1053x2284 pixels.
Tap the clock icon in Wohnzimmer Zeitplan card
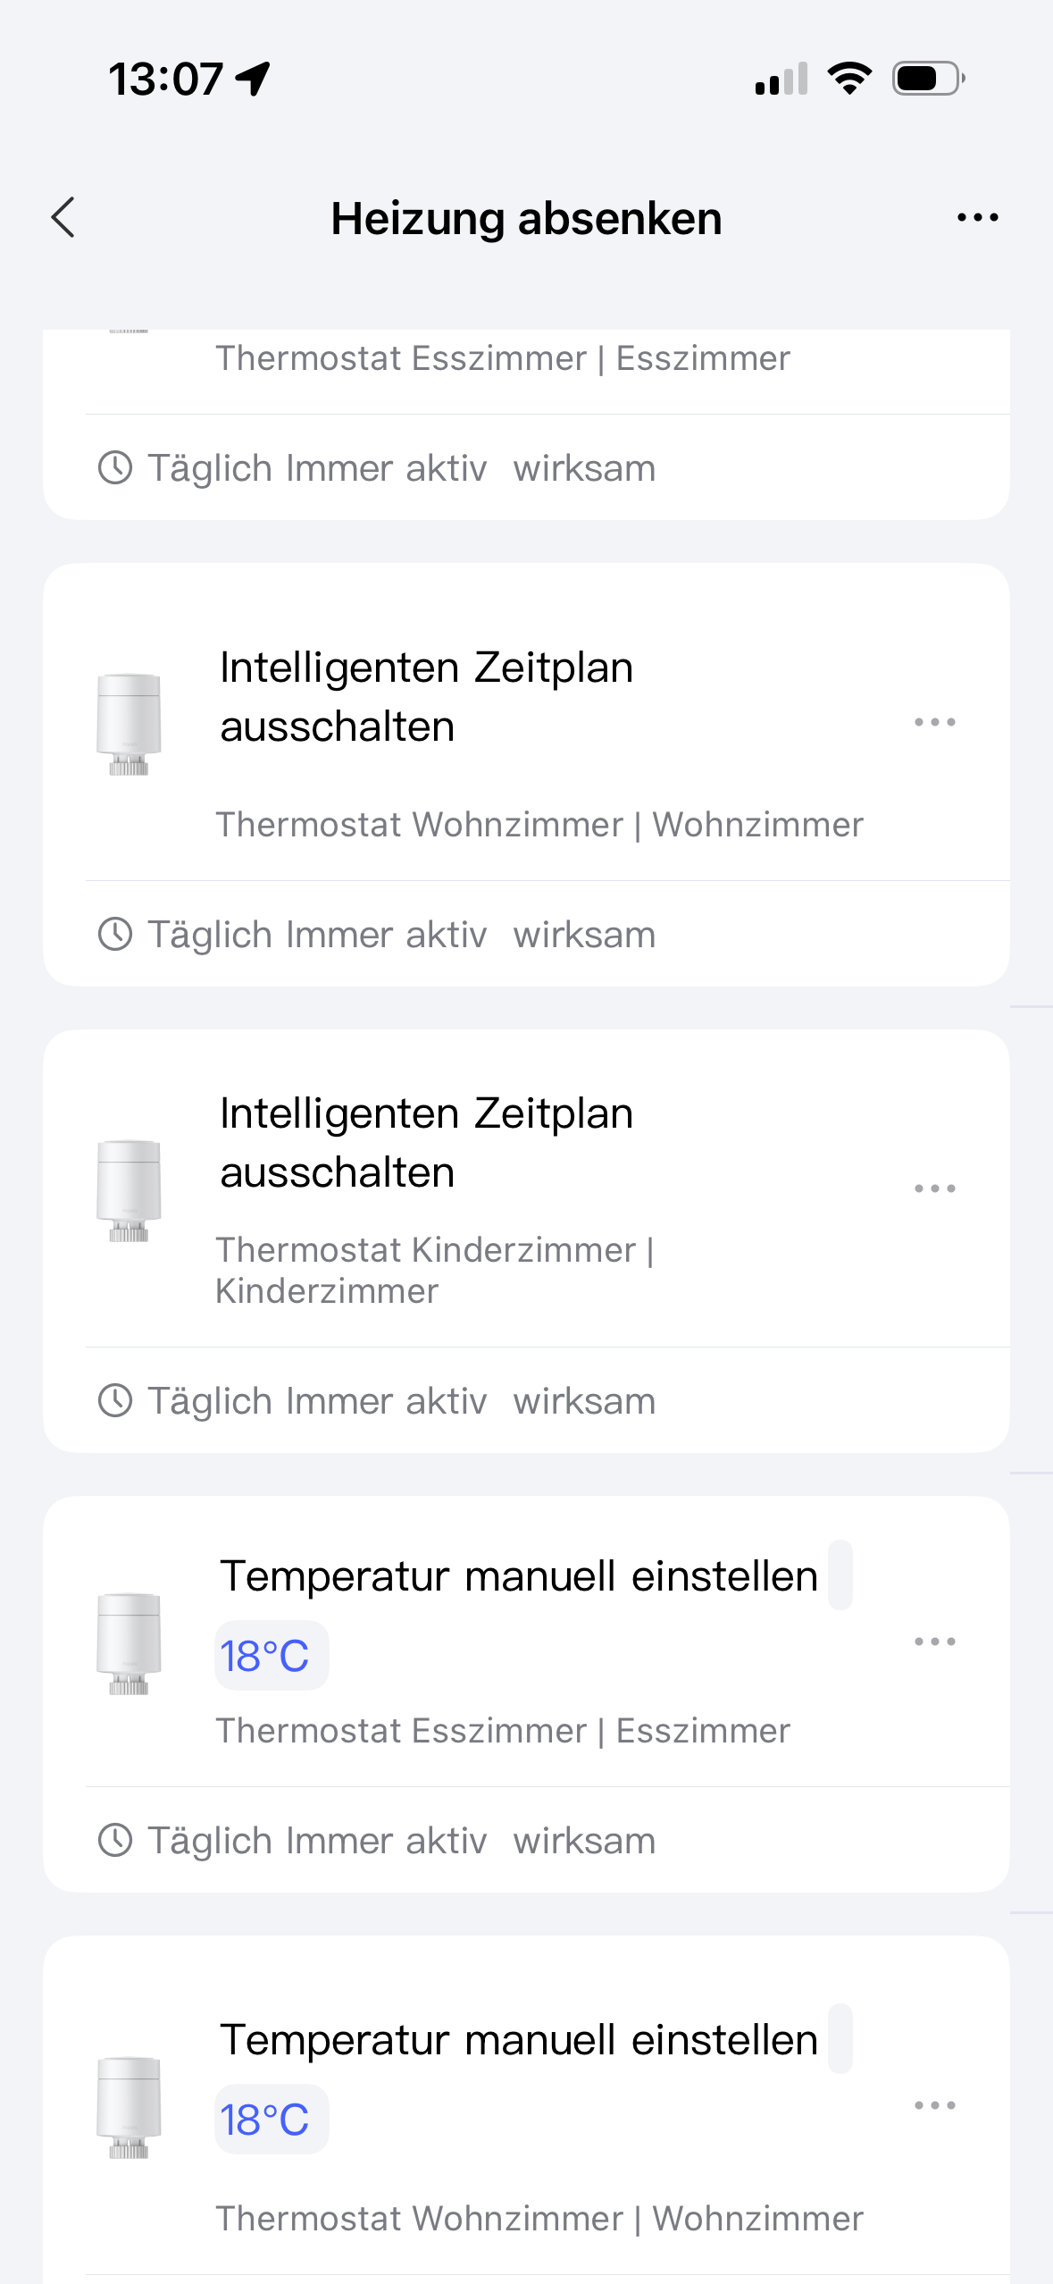[115, 935]
